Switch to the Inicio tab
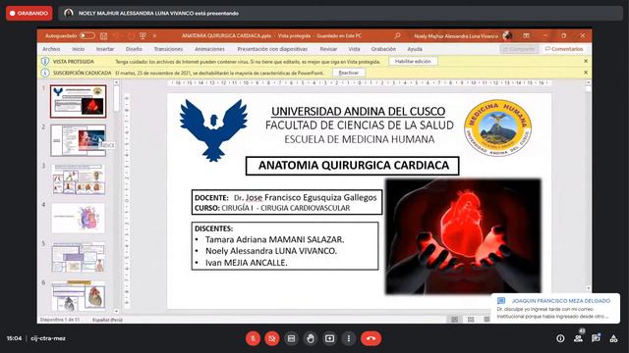629x353 pixels. coord(79,49)
